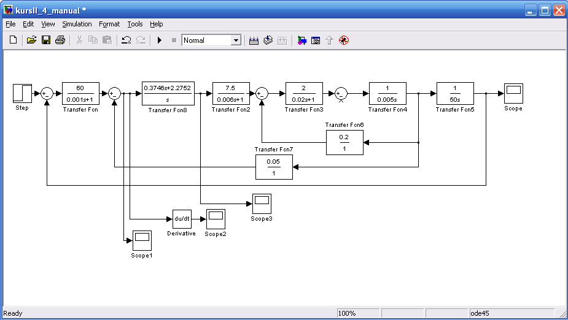Open the Simulation menu
The width and height of the screenshot is (568, 320).
pyautogui.click(x=77, y=24)
